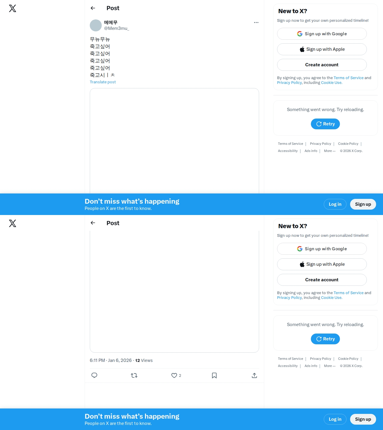Share the post using the upload icon

[254, 375]
